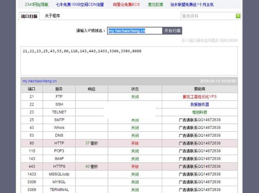Image resolution: width=259 pixels, height=193 pixels.
Task: Click the 关闭 status in FTP row
Action: click(135, 97)
